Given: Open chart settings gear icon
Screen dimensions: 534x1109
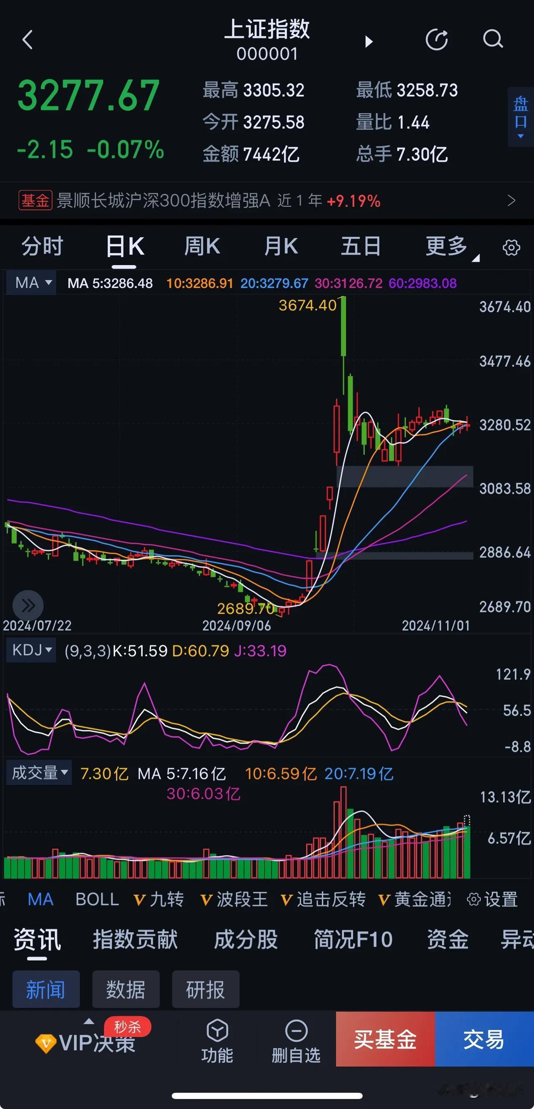Looking at the screenshot, I should (511, 248).
